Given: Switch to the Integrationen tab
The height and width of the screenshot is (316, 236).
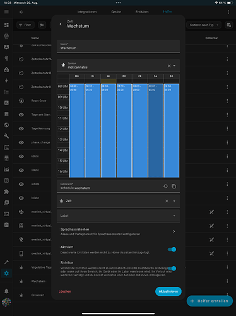Looking at the screenshot, I should click(87, 12).
